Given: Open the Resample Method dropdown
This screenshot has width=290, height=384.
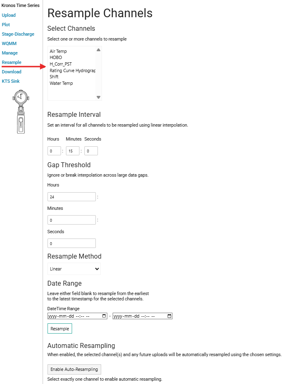Looking at the screenshot, I should [x=74, y=269].
